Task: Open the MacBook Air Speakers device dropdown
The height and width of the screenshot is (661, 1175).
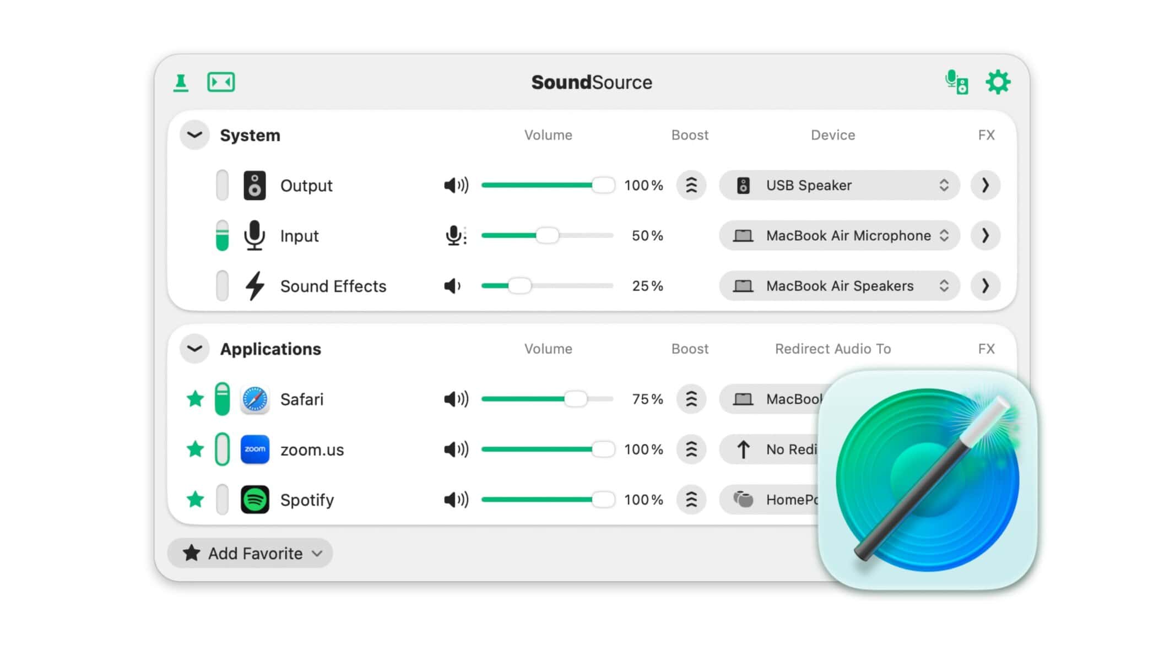Action: tap(840, 286)
